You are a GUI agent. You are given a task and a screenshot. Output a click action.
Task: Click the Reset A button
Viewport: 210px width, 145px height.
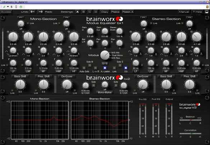point(128,12)
